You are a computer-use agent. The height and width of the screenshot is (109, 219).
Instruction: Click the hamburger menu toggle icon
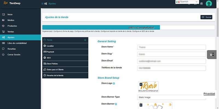pos(42,4)
